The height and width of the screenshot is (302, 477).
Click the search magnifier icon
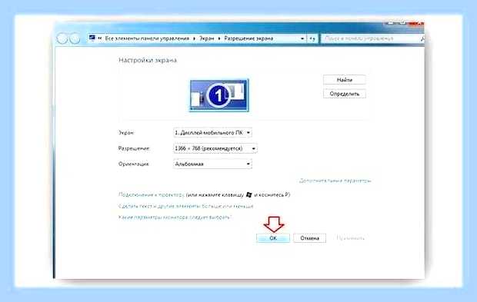tap(422, 39)
